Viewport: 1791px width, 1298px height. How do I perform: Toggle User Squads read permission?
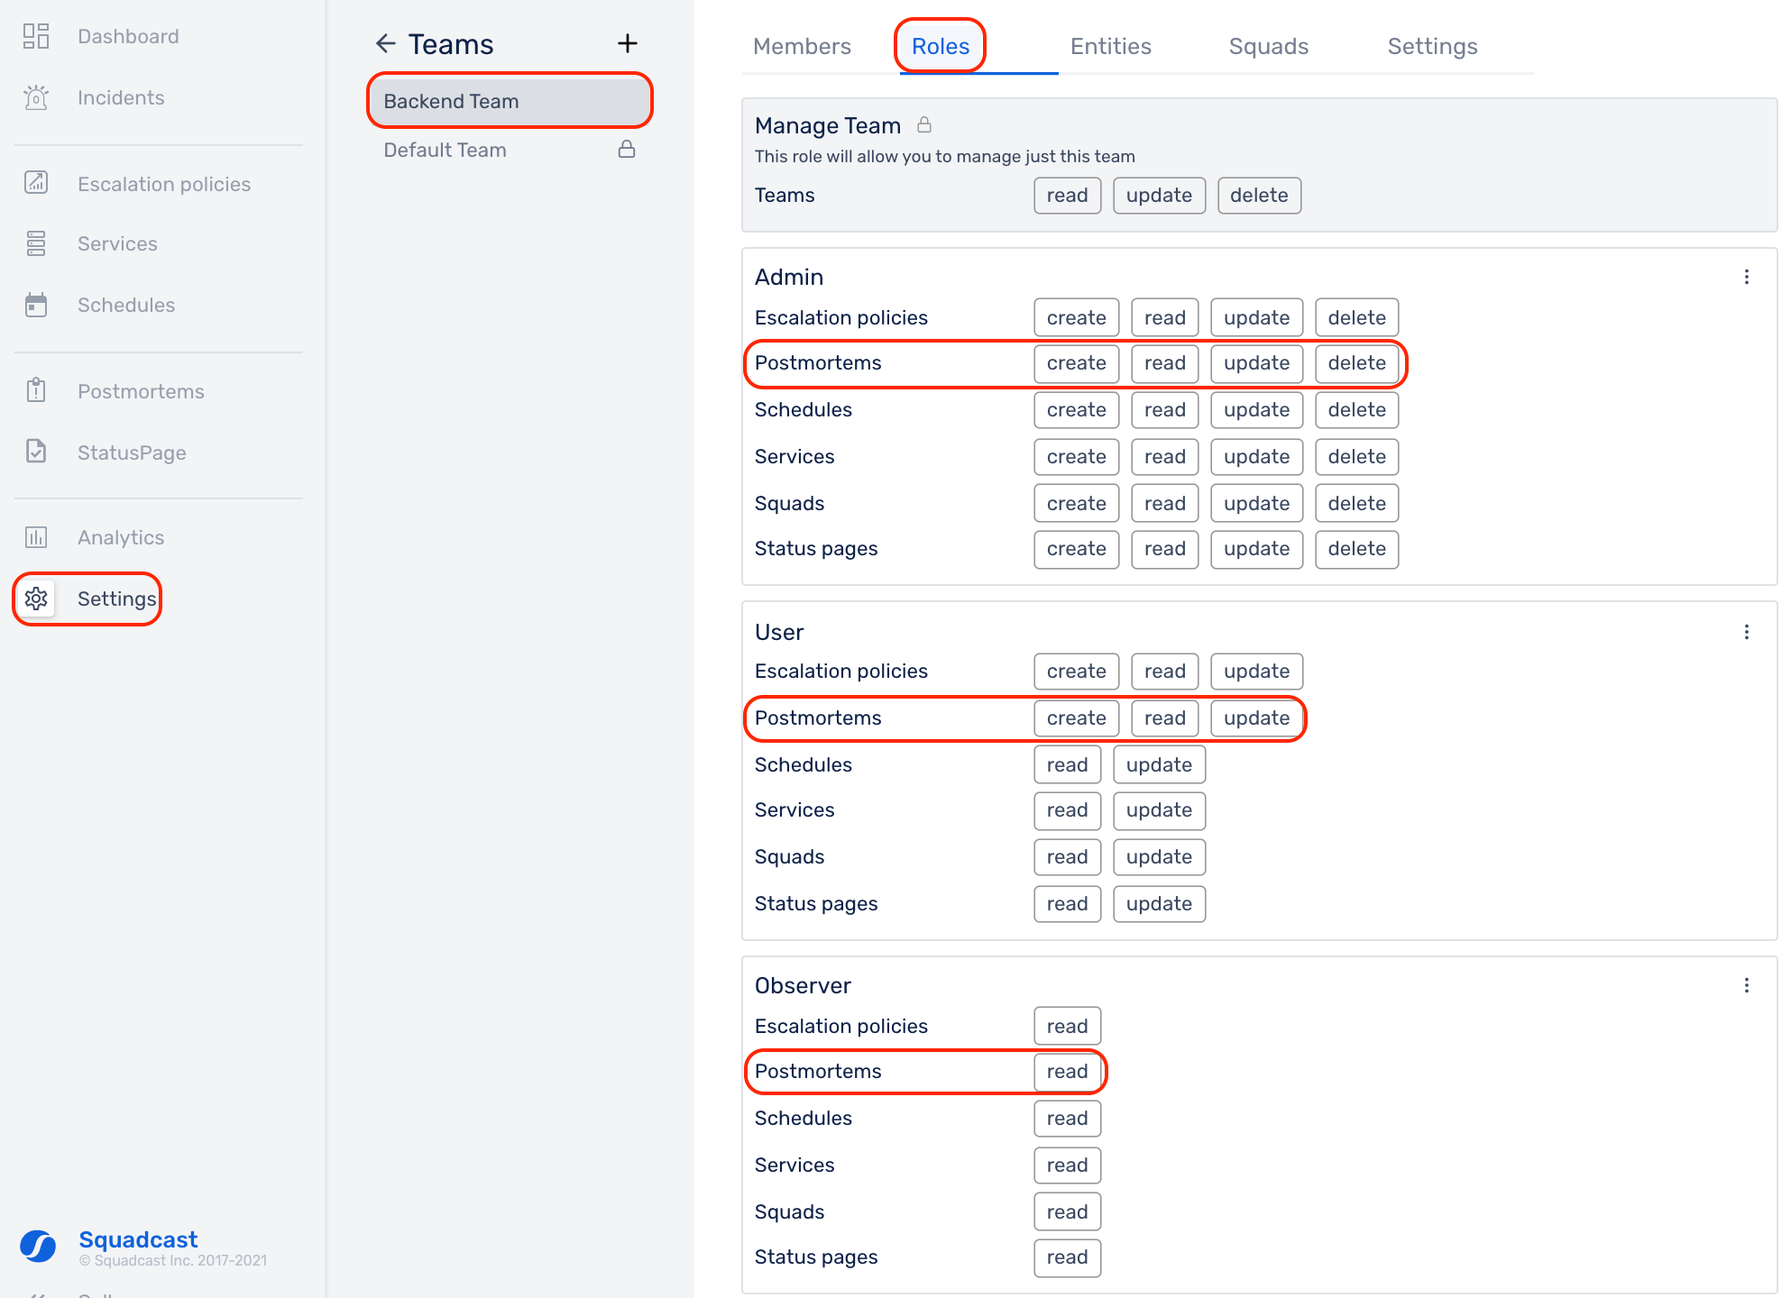(x=1068, y=857)
